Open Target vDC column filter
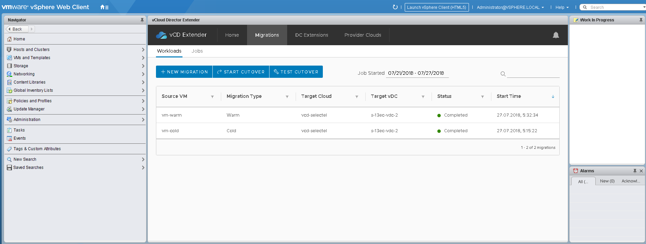Screen dimensions: 646x244 (x=423, y=97)
